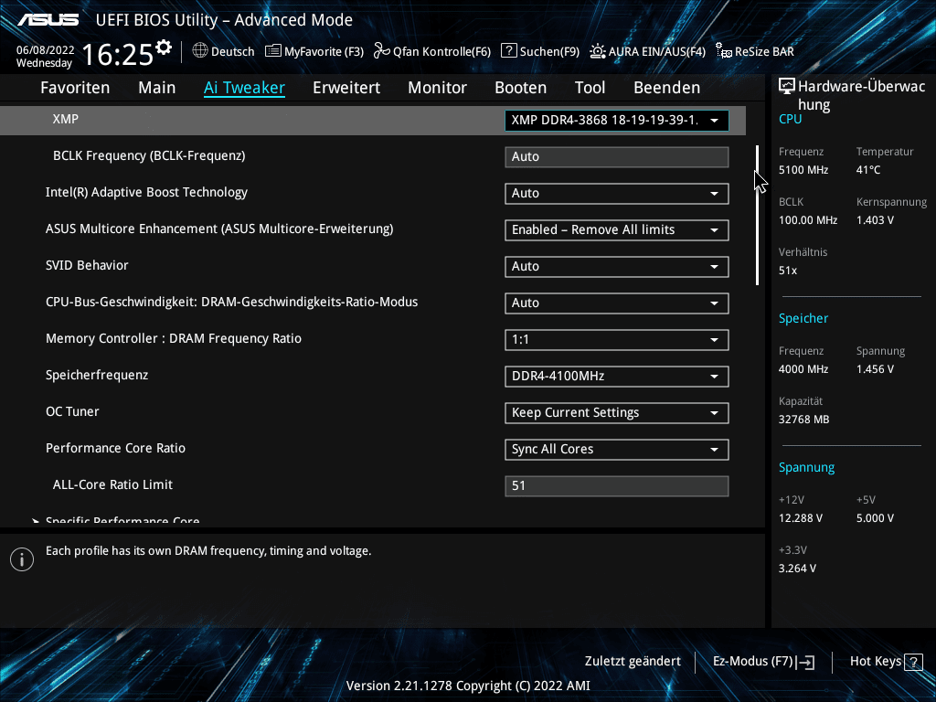The width and height of the screenshot is (936, 702).
Task: Click the globe language icon
Action: click(x=200, y=51)
